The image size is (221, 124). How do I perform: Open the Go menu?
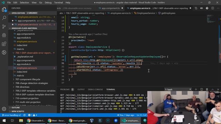coord(41,2)
